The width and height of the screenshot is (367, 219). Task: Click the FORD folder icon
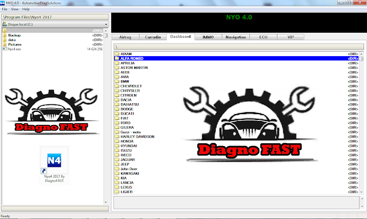point(117,123)
